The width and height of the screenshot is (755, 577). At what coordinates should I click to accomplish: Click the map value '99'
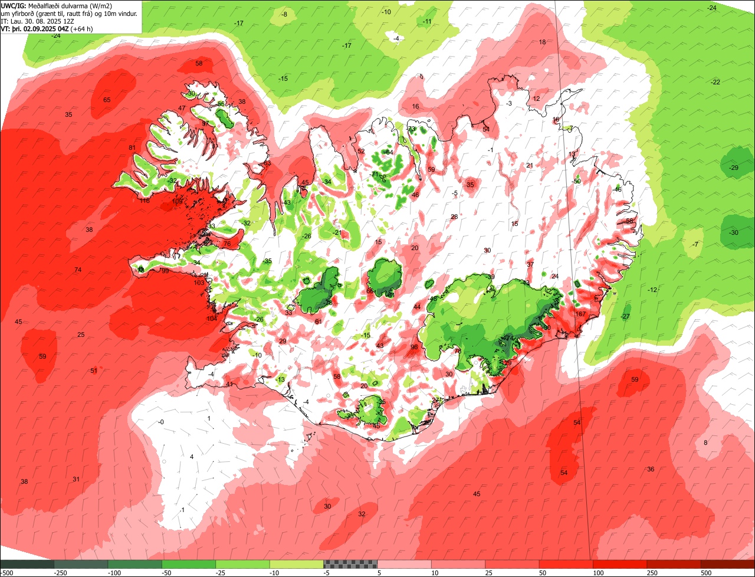[165, 271]
